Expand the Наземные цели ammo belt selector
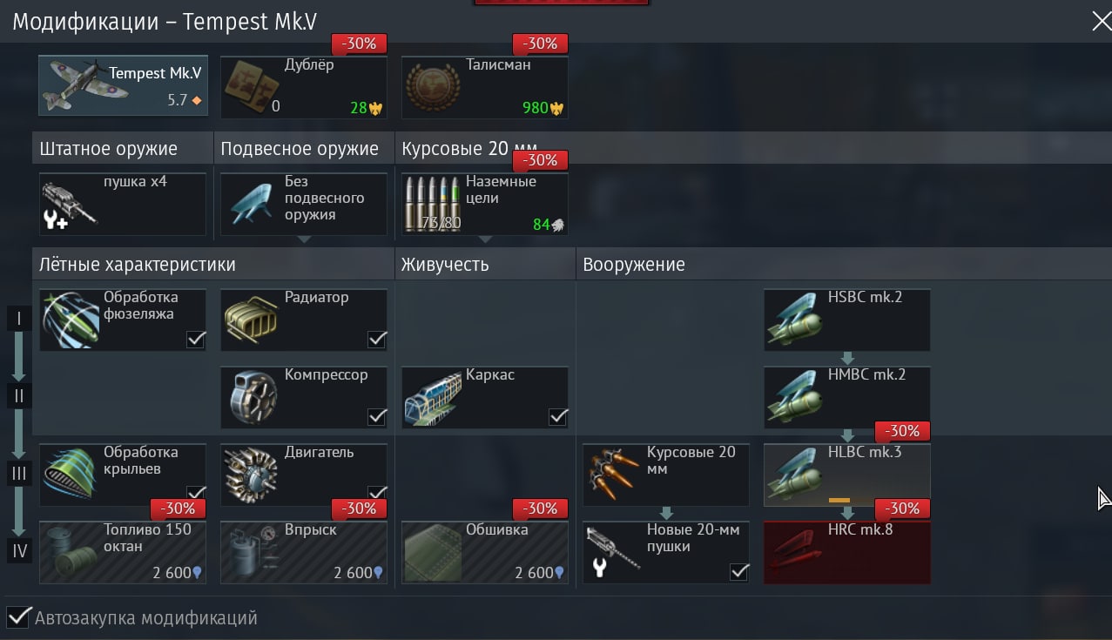The width and height of the screenshot is (1112, 640). 486,239
